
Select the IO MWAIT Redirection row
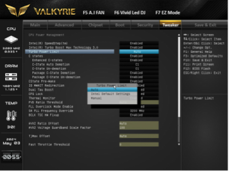[x=46, y=86]
